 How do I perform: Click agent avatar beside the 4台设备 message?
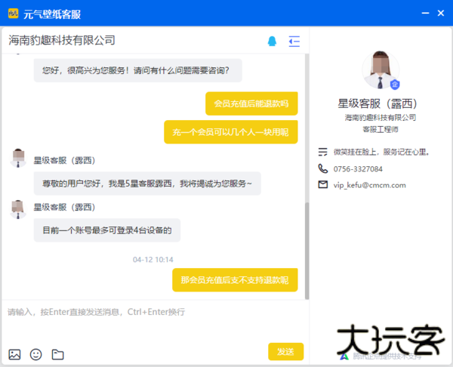pos(18,209)
